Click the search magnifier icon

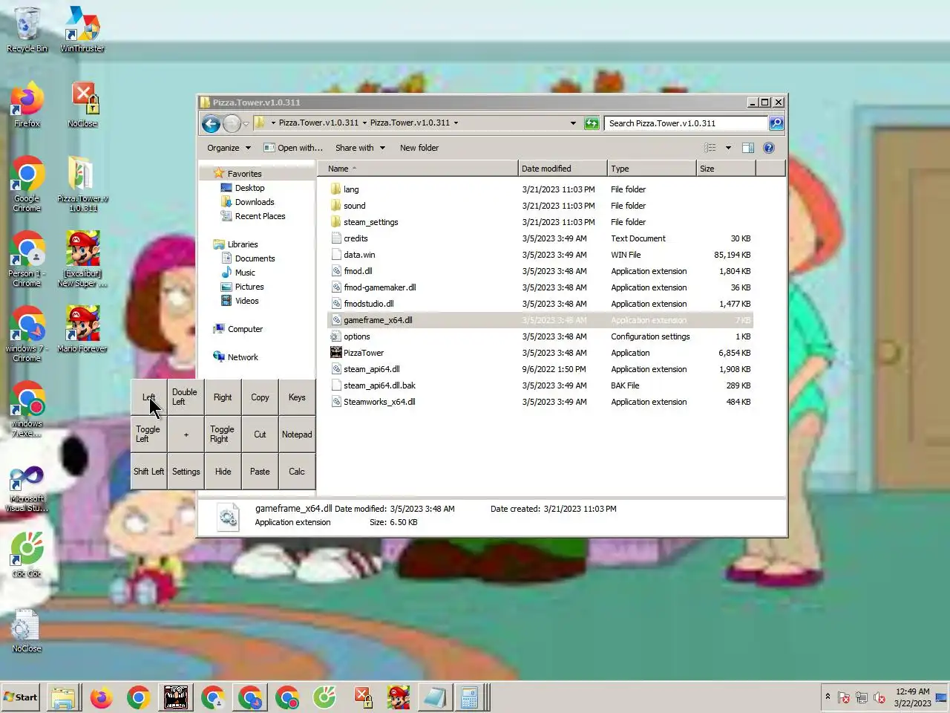click(776, 123)
